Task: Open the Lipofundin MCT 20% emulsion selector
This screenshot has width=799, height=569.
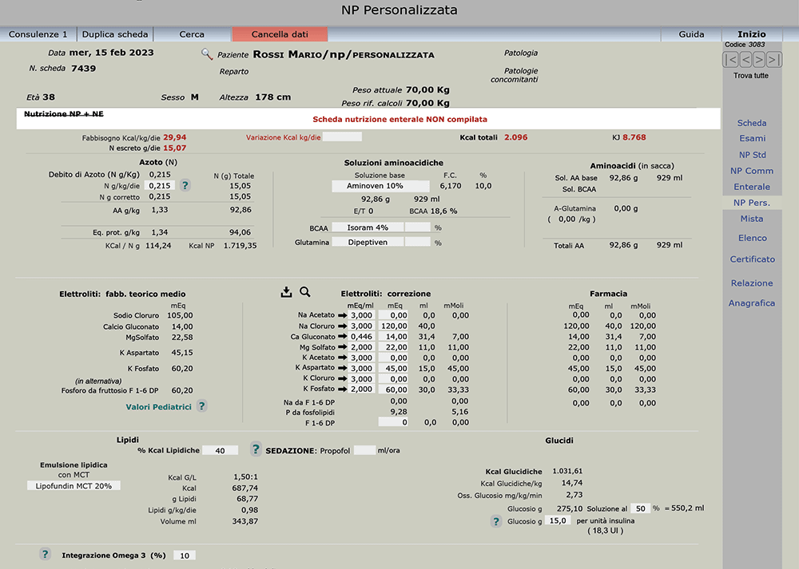Action: point(74,486)
